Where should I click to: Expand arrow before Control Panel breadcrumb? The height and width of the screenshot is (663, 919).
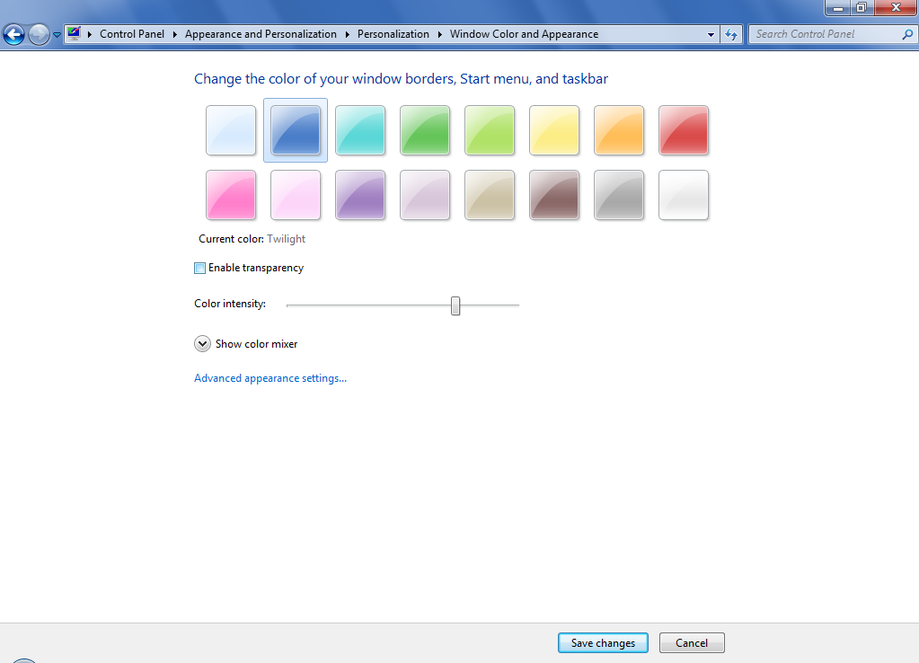(90, 34)
